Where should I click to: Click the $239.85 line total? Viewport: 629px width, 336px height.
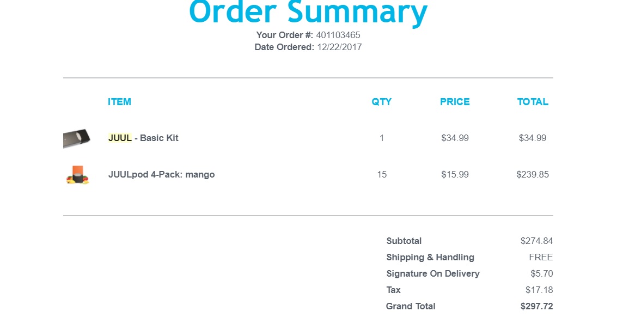click(x=533, y=174)
